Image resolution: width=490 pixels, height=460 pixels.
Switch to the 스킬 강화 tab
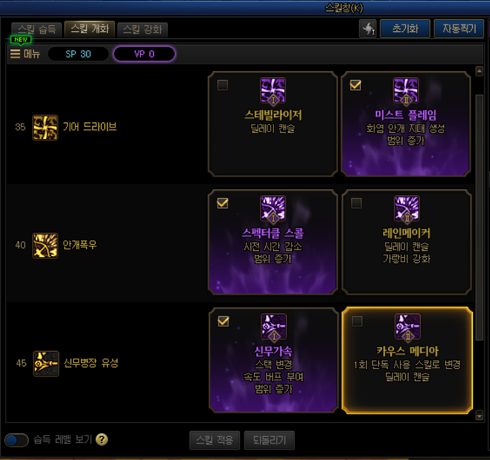click(x=143, y=30)
